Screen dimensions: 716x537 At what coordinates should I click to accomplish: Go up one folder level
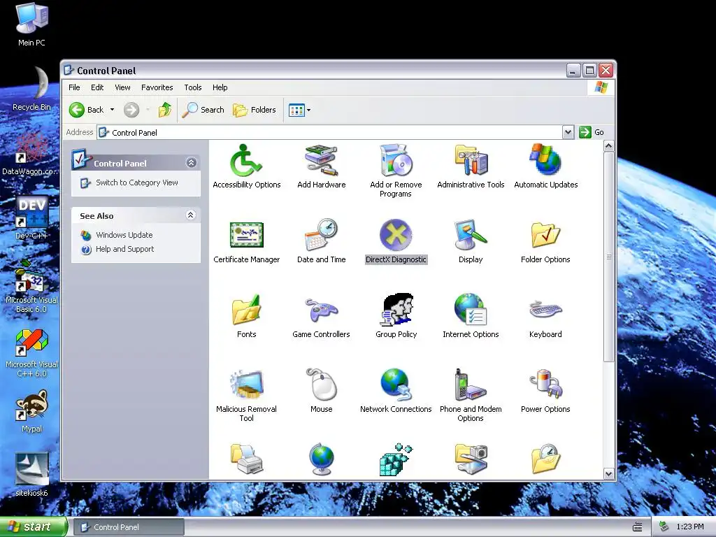(165, 110)
